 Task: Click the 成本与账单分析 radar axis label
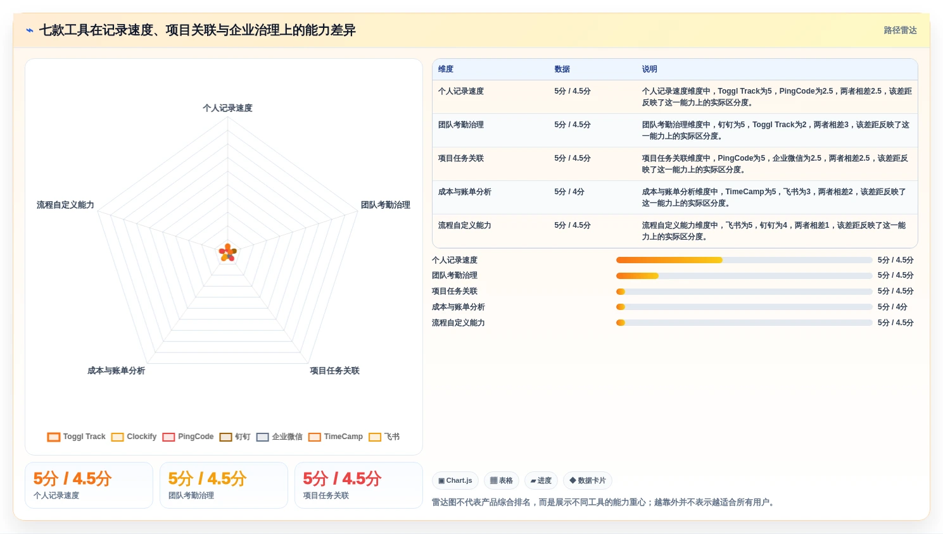pos(117,371)
